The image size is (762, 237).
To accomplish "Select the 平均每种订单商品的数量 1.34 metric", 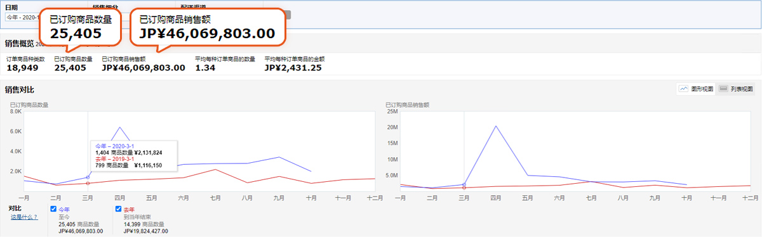I will tap(225, 63).
